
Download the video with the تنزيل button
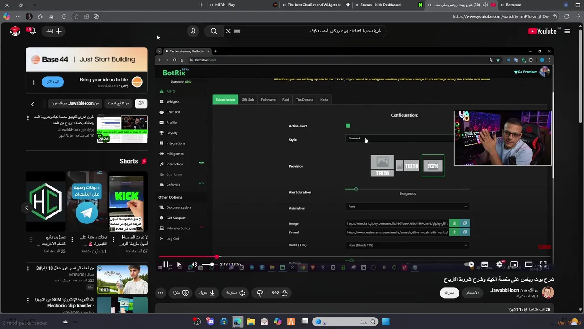207,292
